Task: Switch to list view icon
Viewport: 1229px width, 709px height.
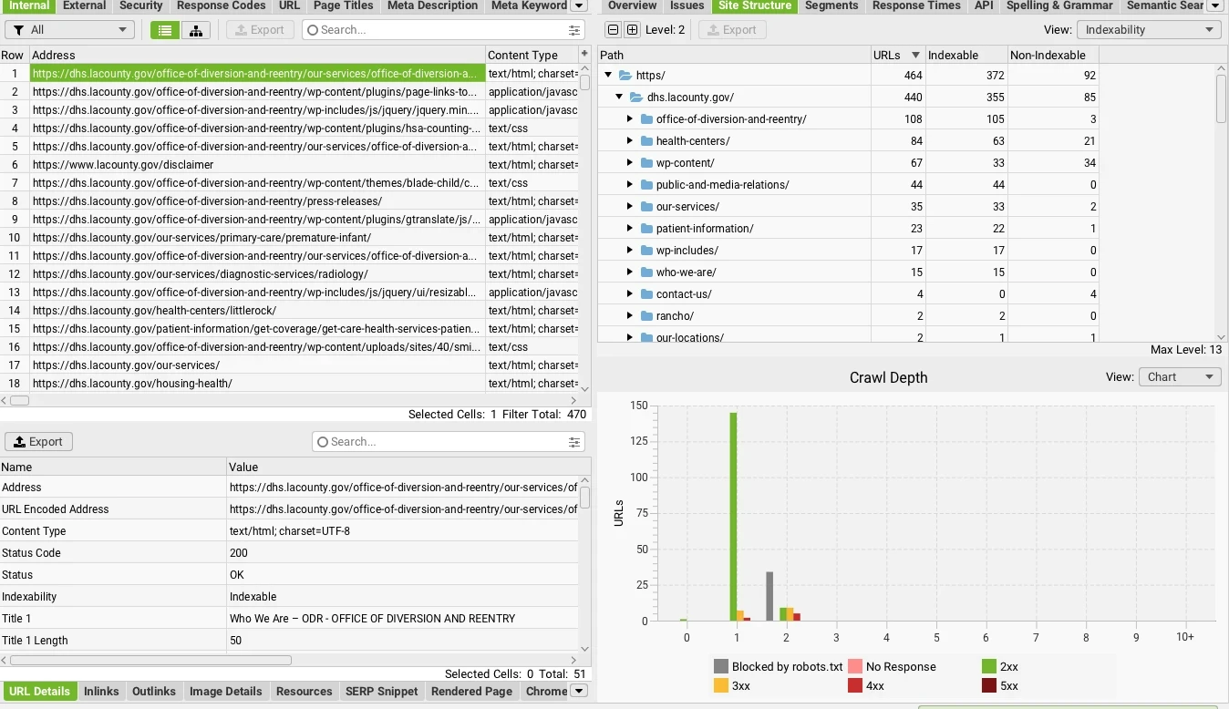Action: click(x=165, y=30)
